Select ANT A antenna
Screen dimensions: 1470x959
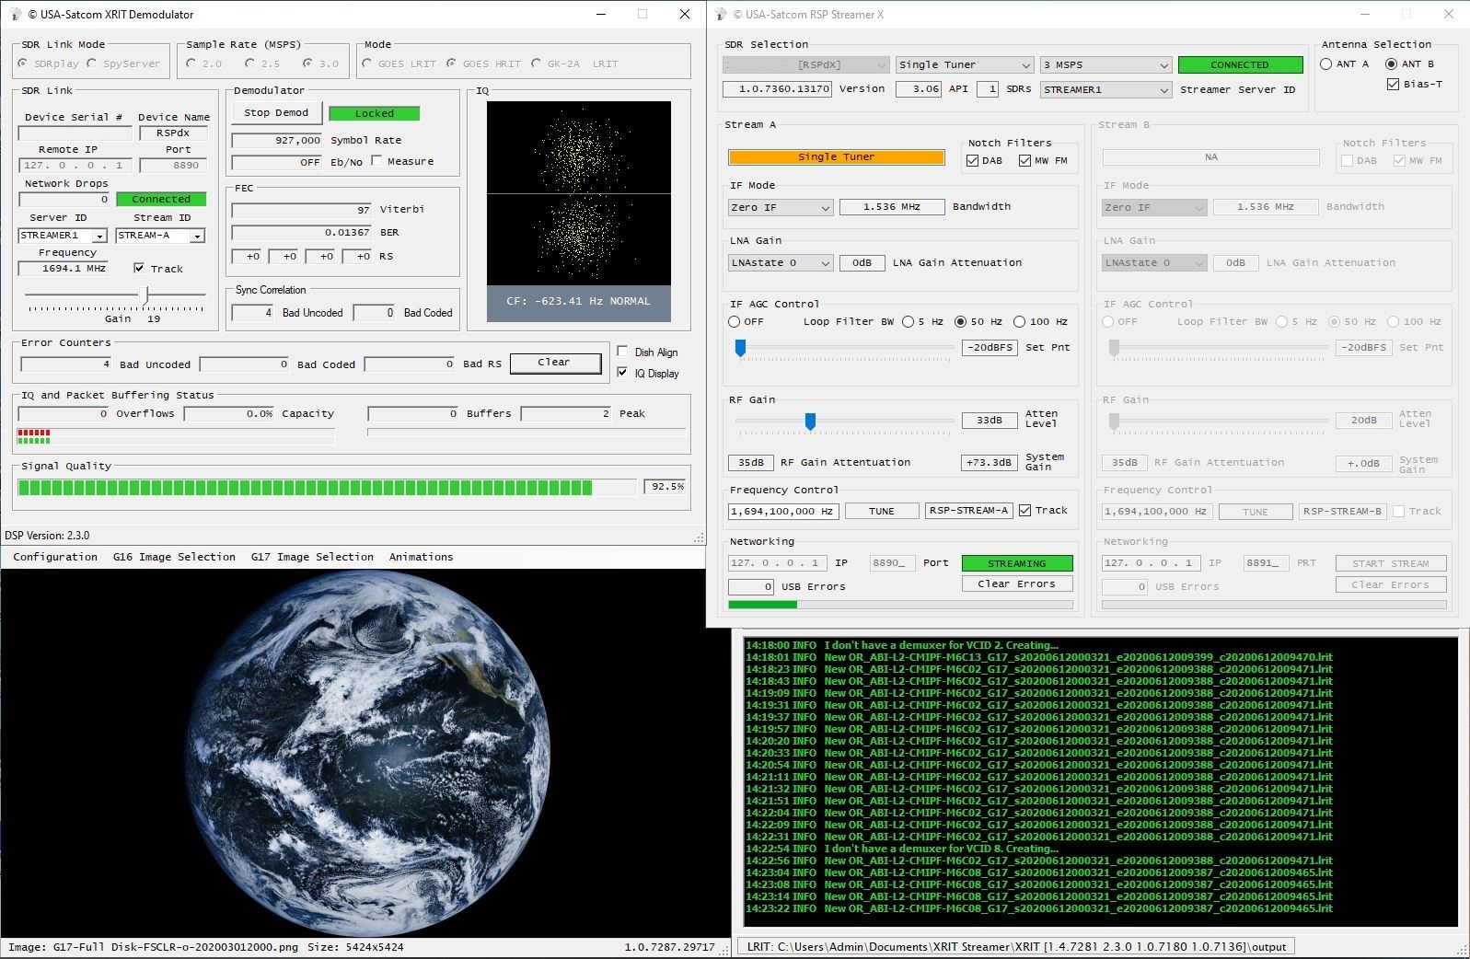(x=1326, y=64)
